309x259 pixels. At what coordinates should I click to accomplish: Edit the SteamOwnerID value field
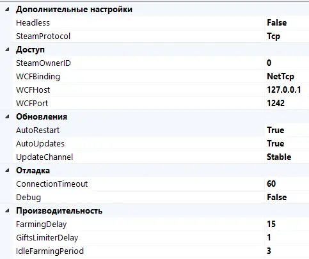pyautogui.click(x=287, y=63)
